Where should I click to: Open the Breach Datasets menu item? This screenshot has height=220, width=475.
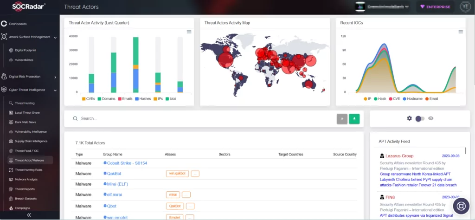coord(26,199)
